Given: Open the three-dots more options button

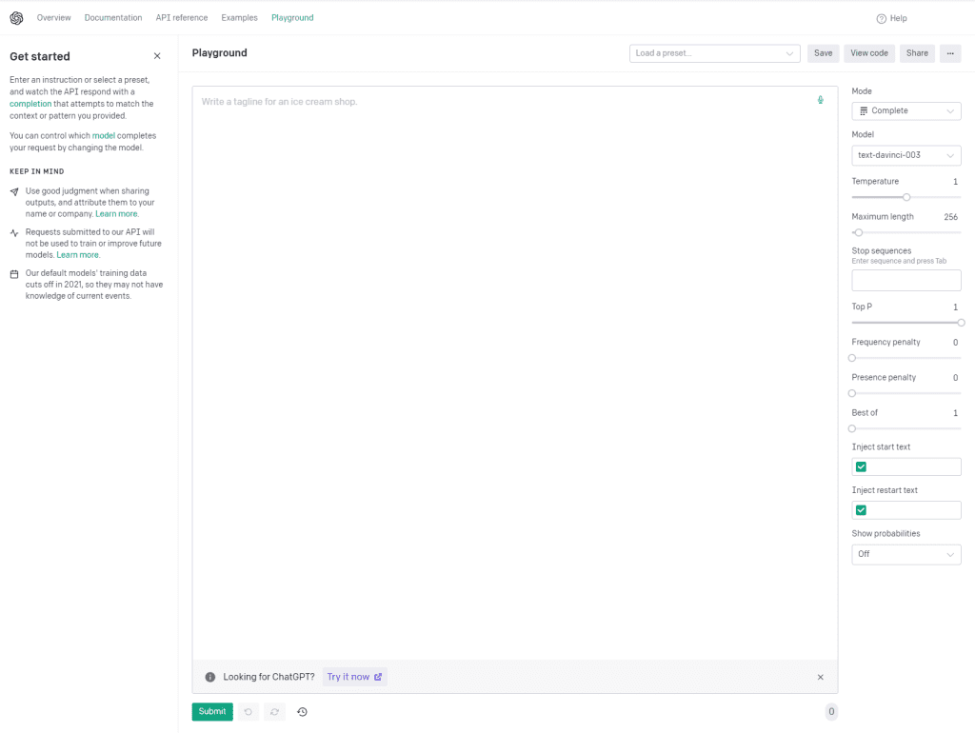Looking at the screenshot, I should click(950, 53).
